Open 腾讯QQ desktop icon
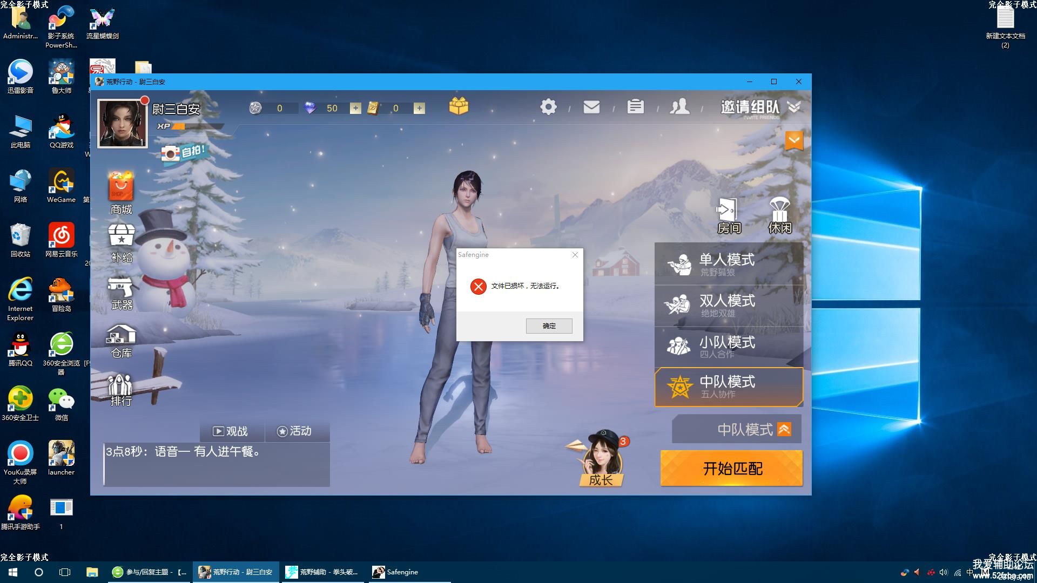The image size is (1037, 583). point(21,349)
